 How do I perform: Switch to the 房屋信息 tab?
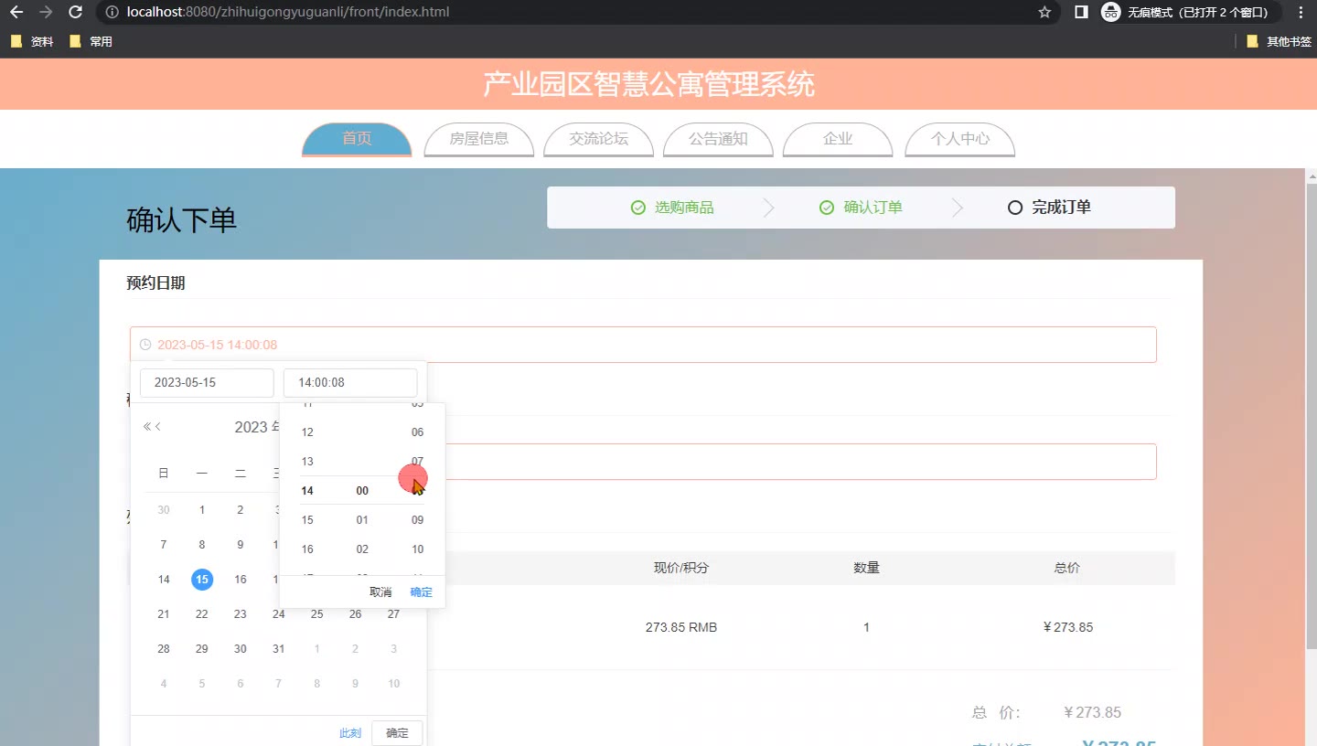tap(479, 139)
